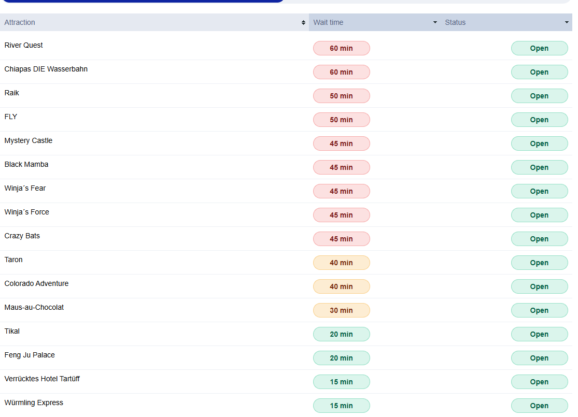Select Mystery Castle attraction name

tap(29, 140)
